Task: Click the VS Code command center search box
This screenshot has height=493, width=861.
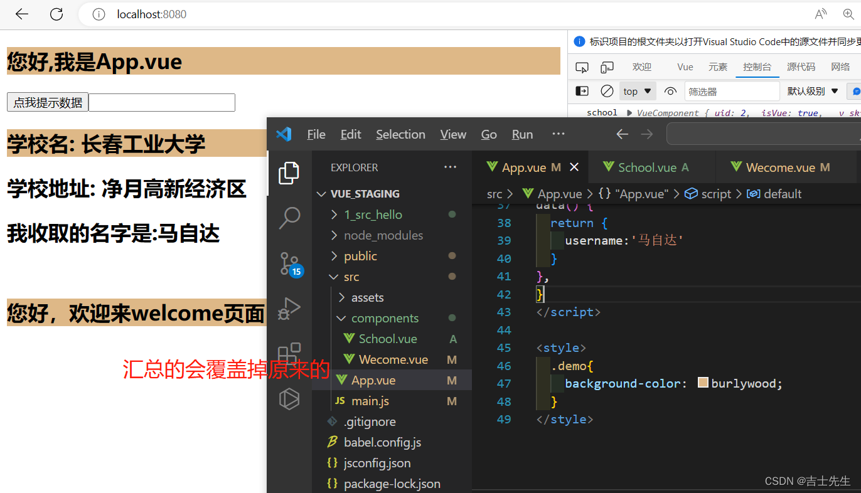Action: (x=764, y=134)
